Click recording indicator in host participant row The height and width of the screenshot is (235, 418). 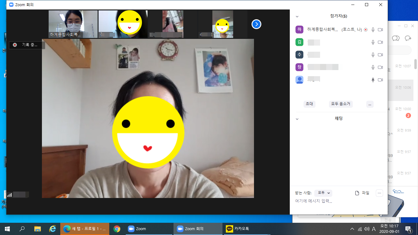click(365, 30)
